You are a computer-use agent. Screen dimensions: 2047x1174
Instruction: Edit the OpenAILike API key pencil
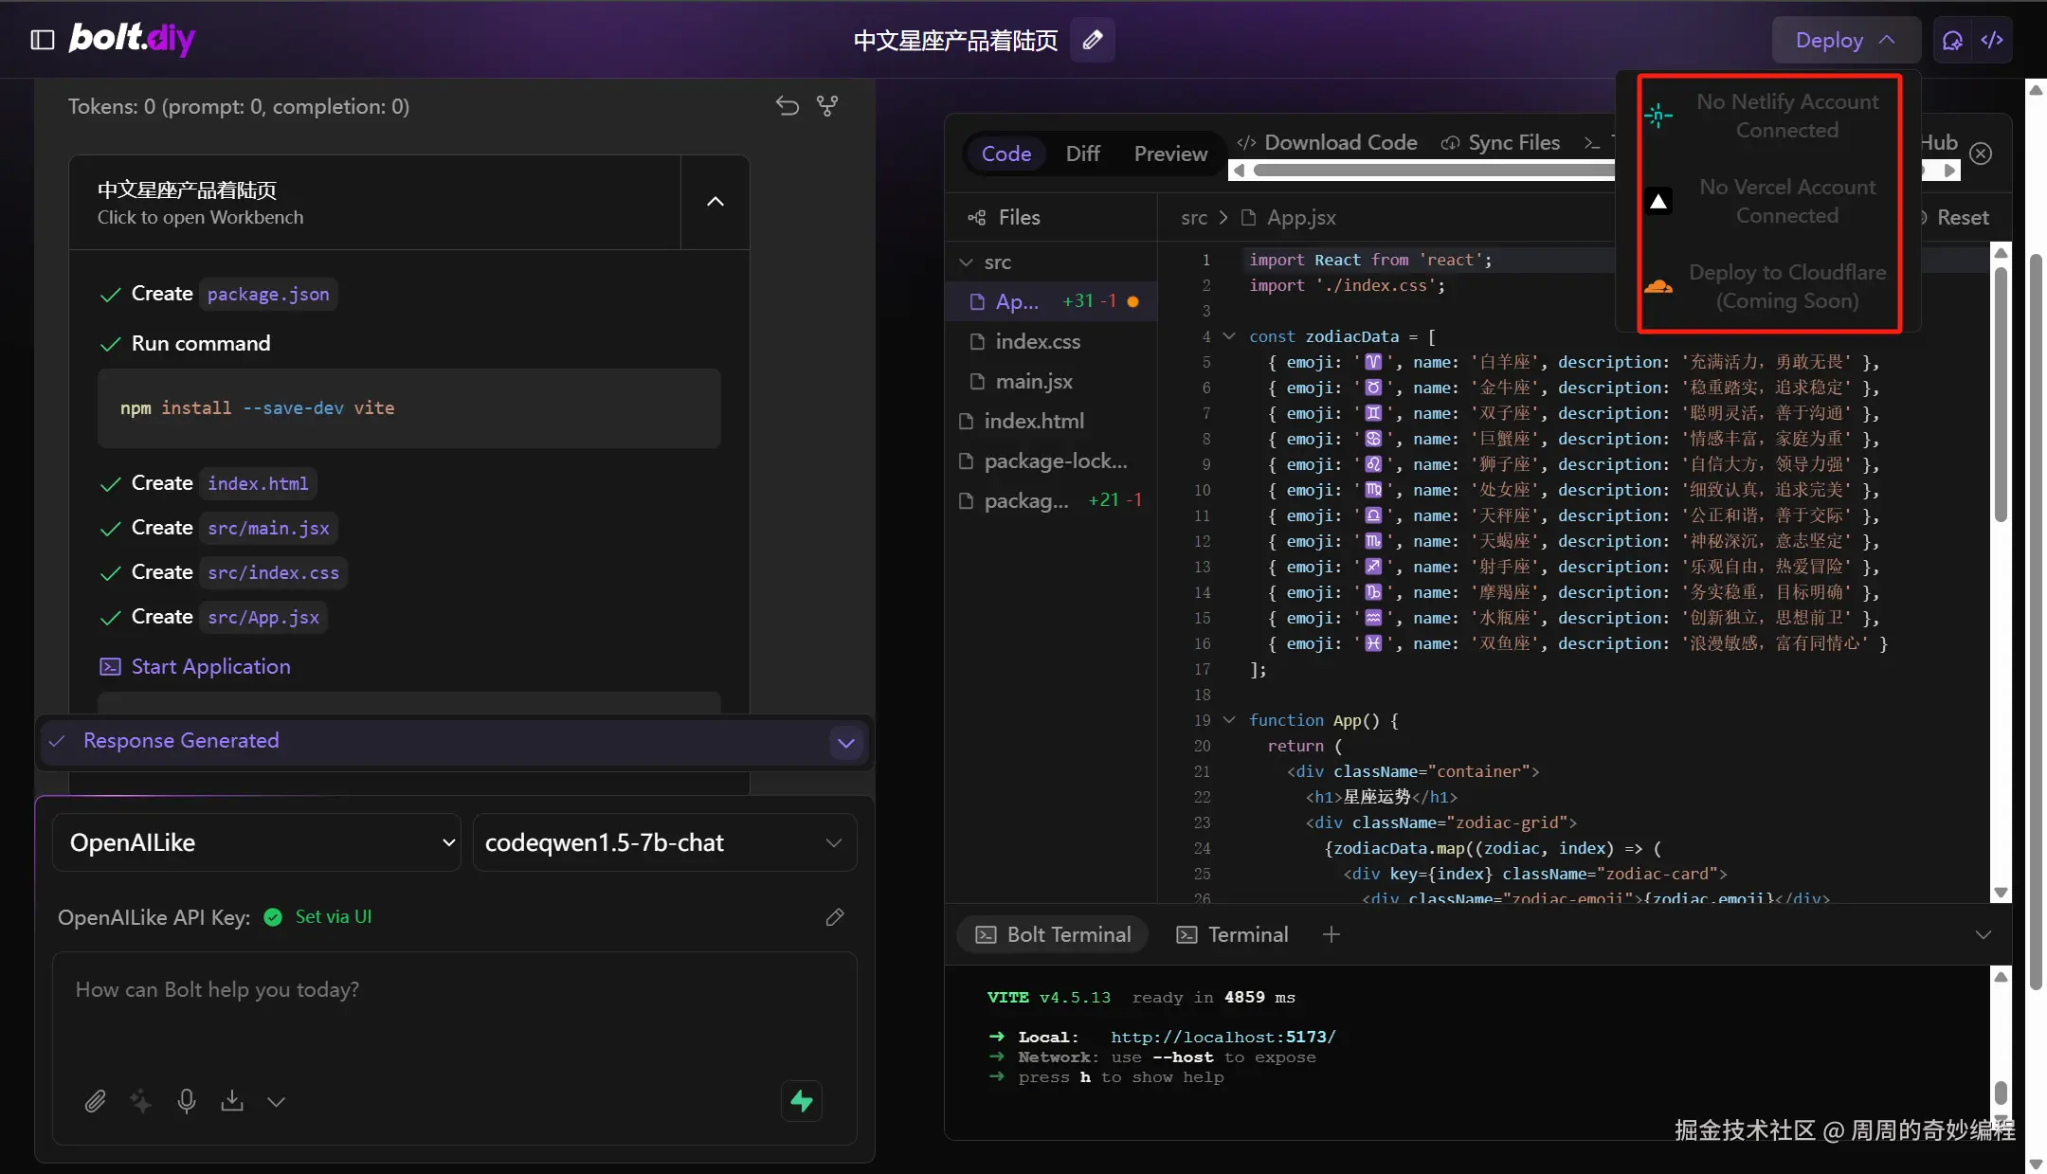(x=835, y=917)
